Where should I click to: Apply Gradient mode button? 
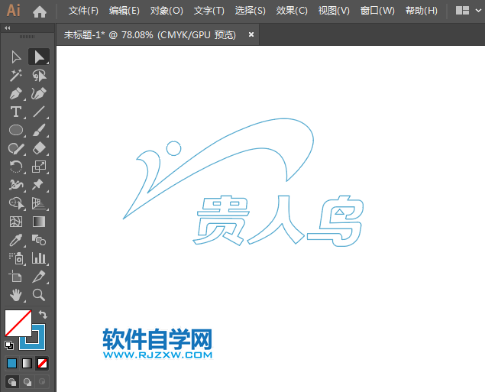(x=27, y=363)
